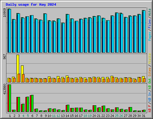The height and width of the screenshot is (119, 153).
Task: Click day 24 on the x-axis
Action: pyautogui.click(x=112, y=116)
